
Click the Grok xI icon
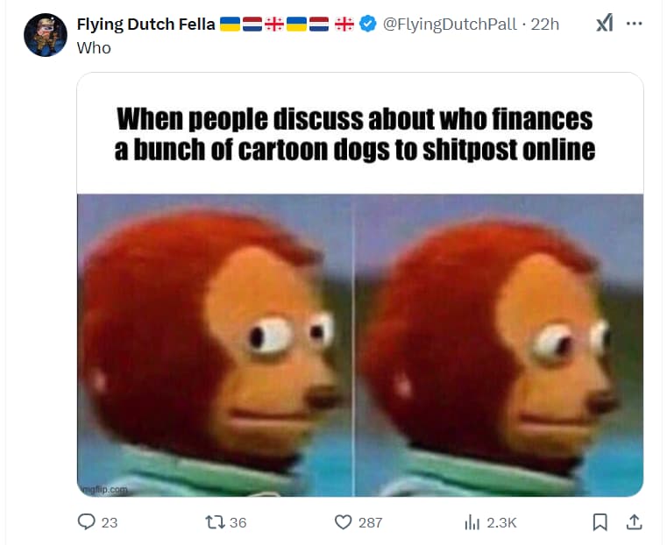click(605, 23)
